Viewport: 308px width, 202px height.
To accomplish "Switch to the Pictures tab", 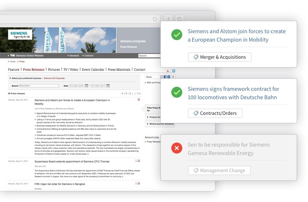I will point(54,70).
